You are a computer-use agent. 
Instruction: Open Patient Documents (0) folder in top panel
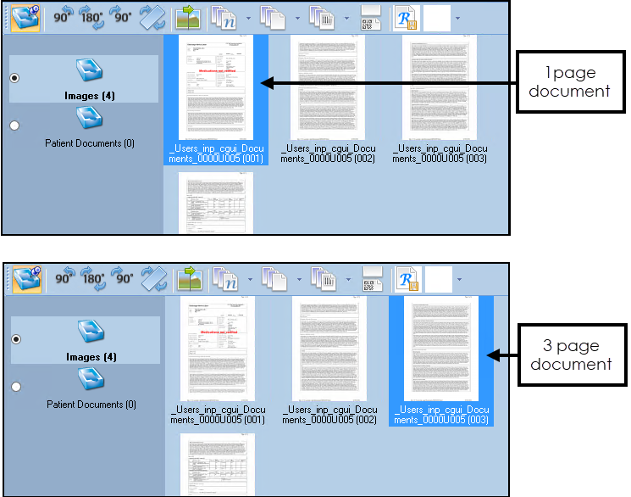(89, 119)
